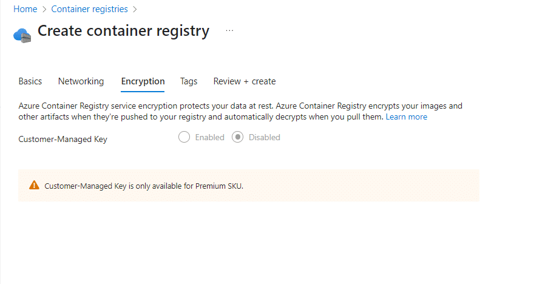This screenshot has width=534, height=284.
Task: Open the Networking tab
Action: click(81, 81)
